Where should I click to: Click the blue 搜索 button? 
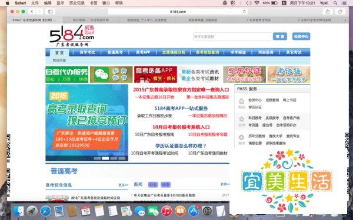point(280,36)
